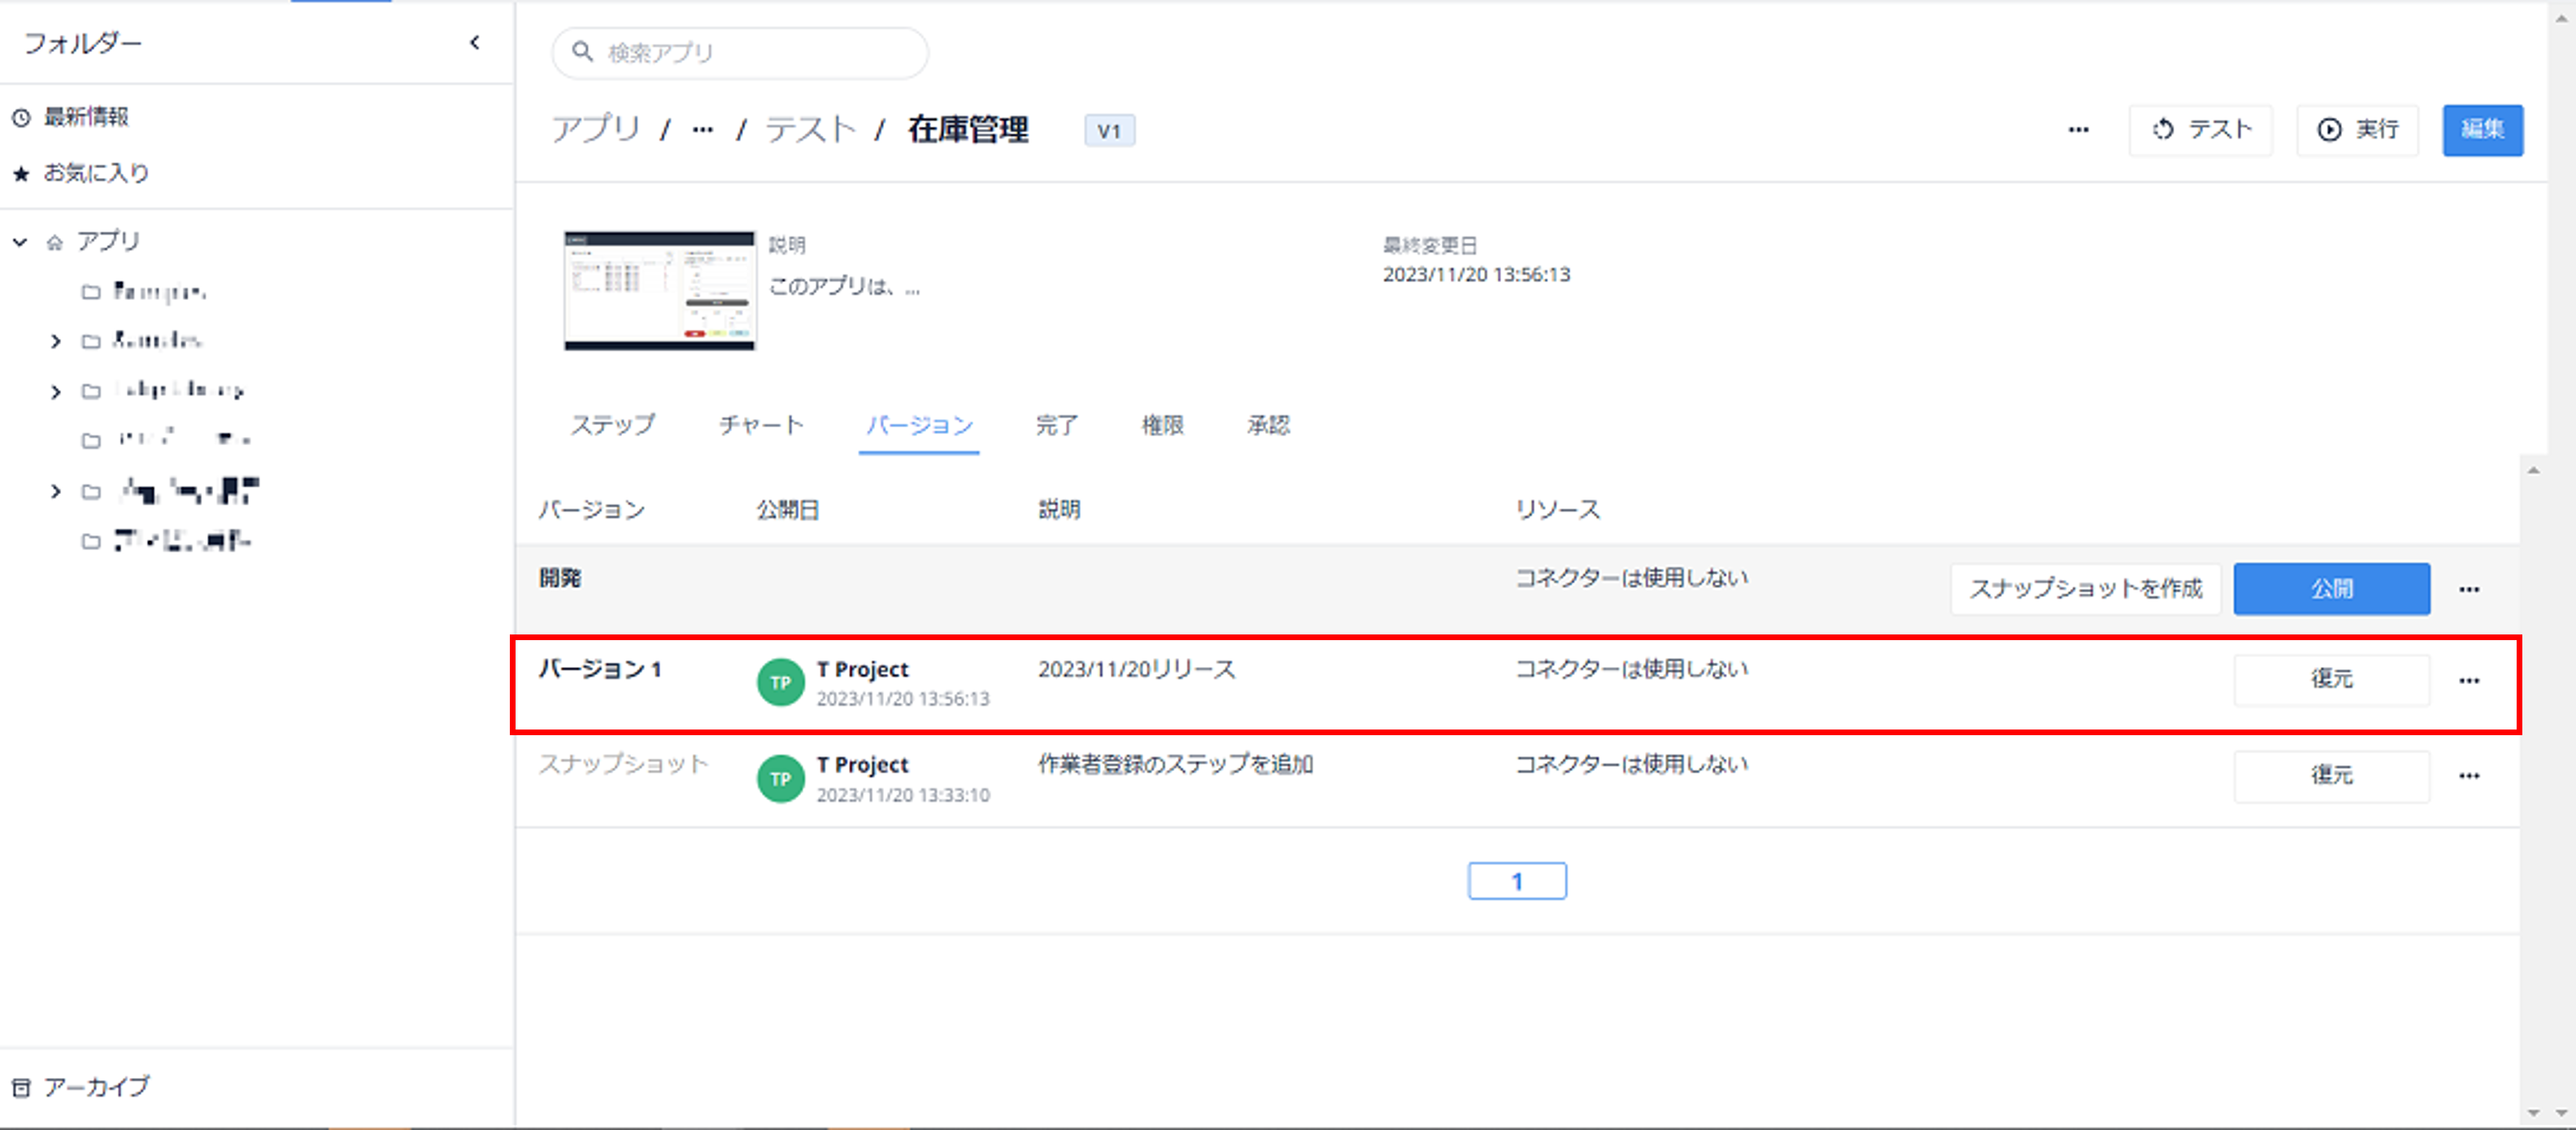Click the blue 編集 button
Image resolution: width=2576 pixels, height=1130 pixels.
click(x=2482, y=130)
